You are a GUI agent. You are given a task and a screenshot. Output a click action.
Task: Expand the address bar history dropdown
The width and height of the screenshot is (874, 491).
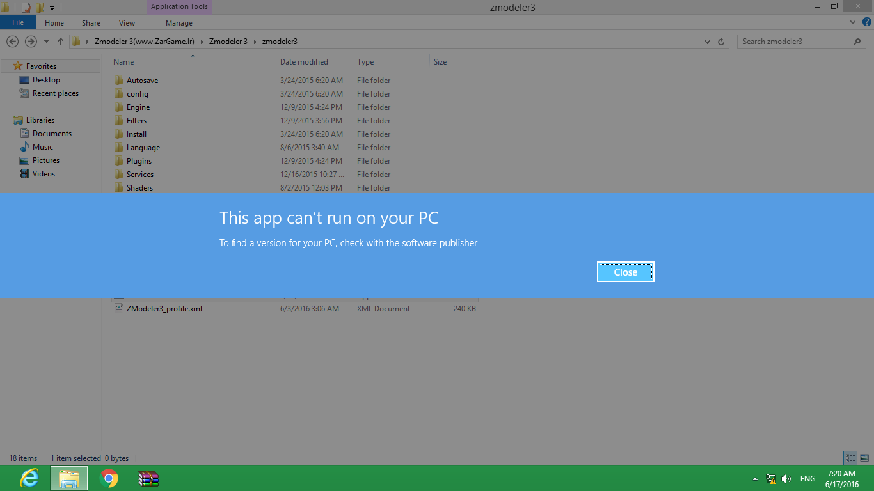click(x=707, y=42)
